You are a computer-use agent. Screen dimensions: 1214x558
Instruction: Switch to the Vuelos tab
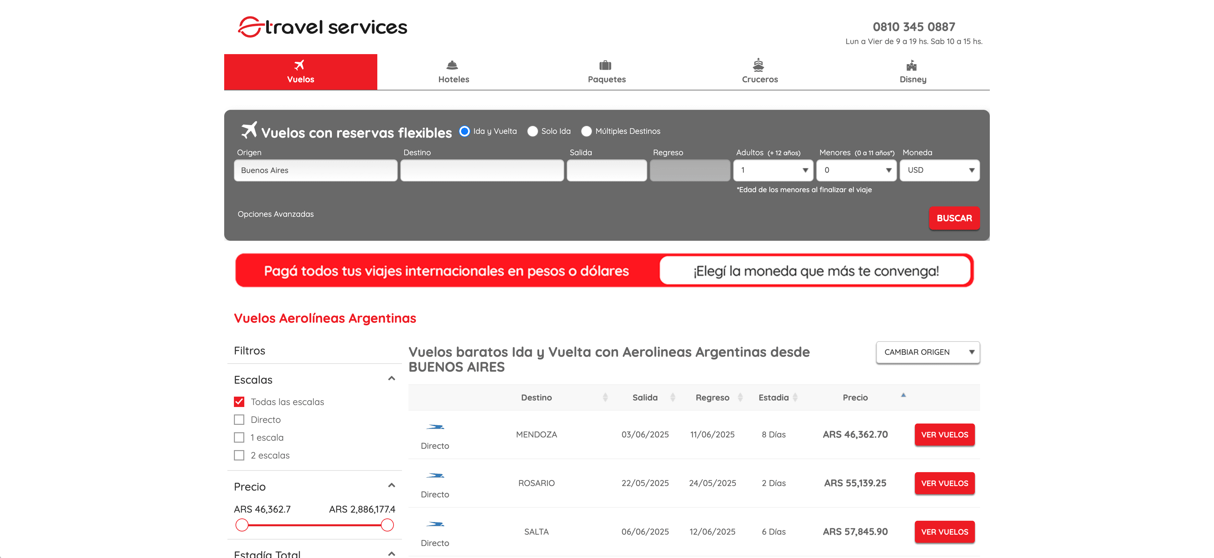[x=300, y=72]
